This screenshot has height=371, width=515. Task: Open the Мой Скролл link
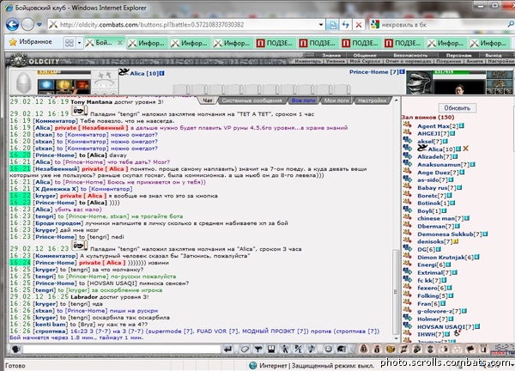(365, 61)
